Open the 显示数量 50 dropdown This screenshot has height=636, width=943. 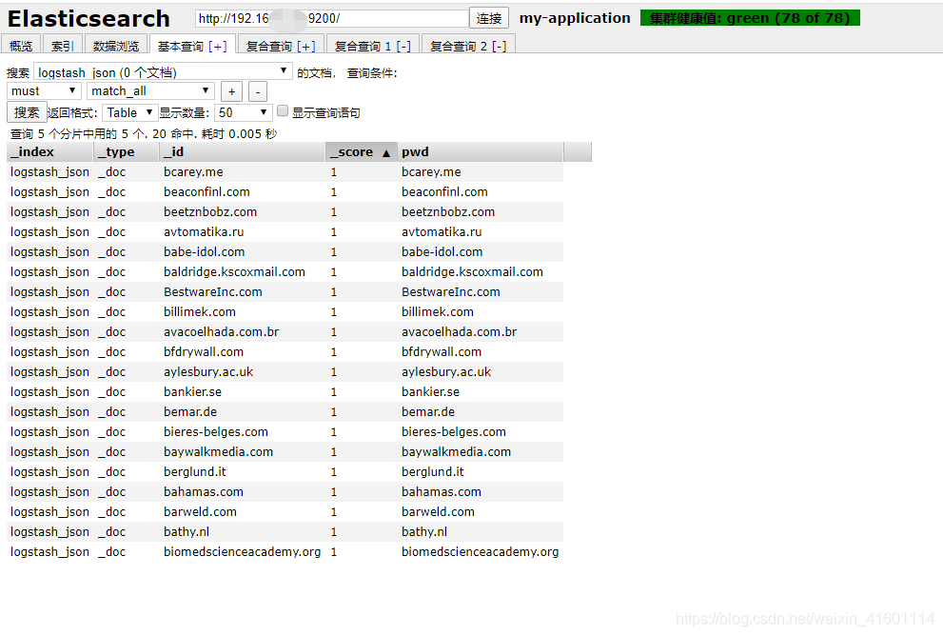(243, 112)
